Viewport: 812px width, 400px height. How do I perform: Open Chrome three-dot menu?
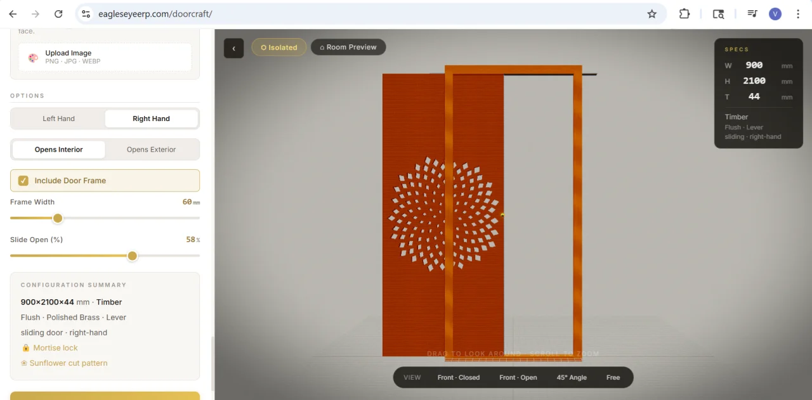(798, 14)
